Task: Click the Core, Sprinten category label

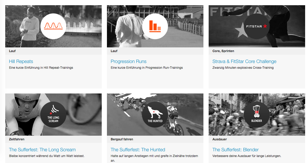Action: [223, 51]
